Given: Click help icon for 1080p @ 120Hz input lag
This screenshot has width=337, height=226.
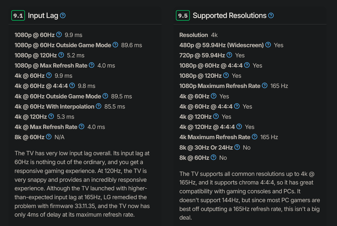Looking at the screenshot, I should click(x=61, y=55).
